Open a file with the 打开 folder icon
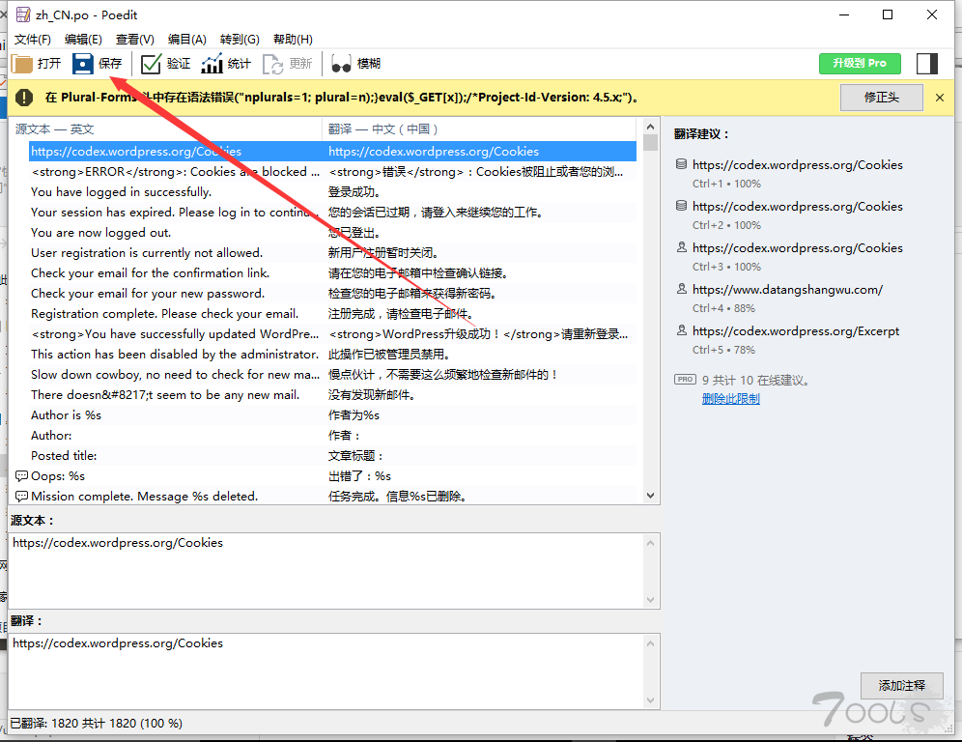Viewport: 962px width, 742px height. 22,64
